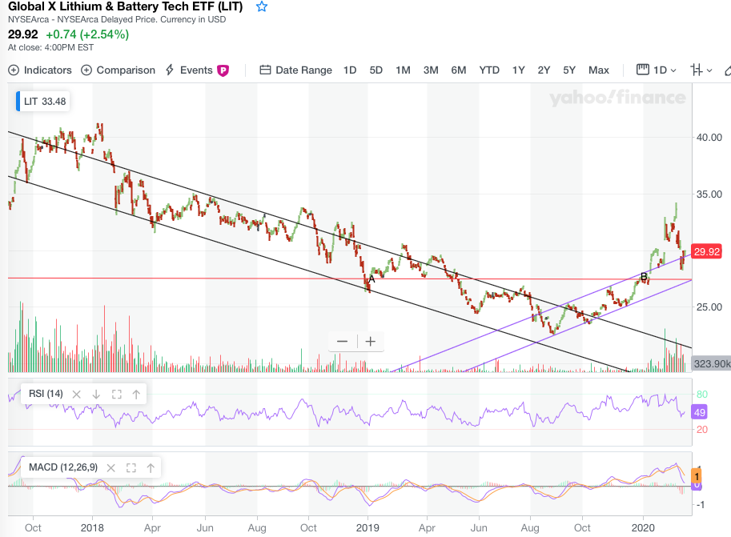Switch chart to 1M range

(x=403, y=70)
